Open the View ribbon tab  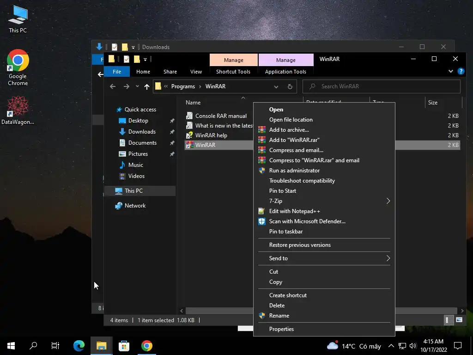coord(196,72)
